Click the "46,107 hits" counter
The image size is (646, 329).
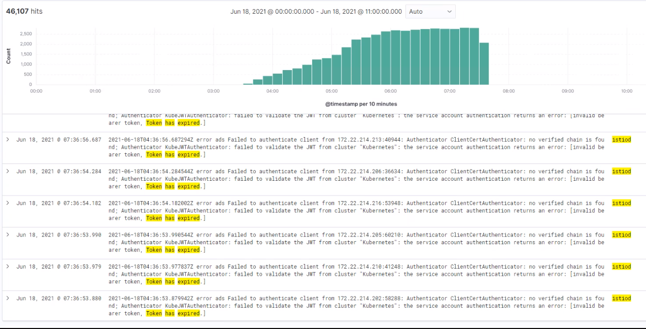point(24,11)
